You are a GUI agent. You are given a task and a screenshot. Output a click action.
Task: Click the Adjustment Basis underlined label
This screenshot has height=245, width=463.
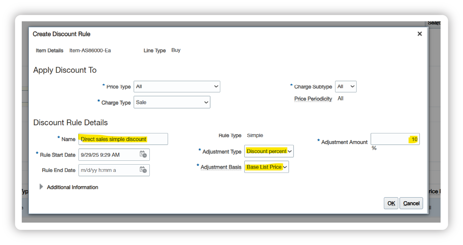221,167
